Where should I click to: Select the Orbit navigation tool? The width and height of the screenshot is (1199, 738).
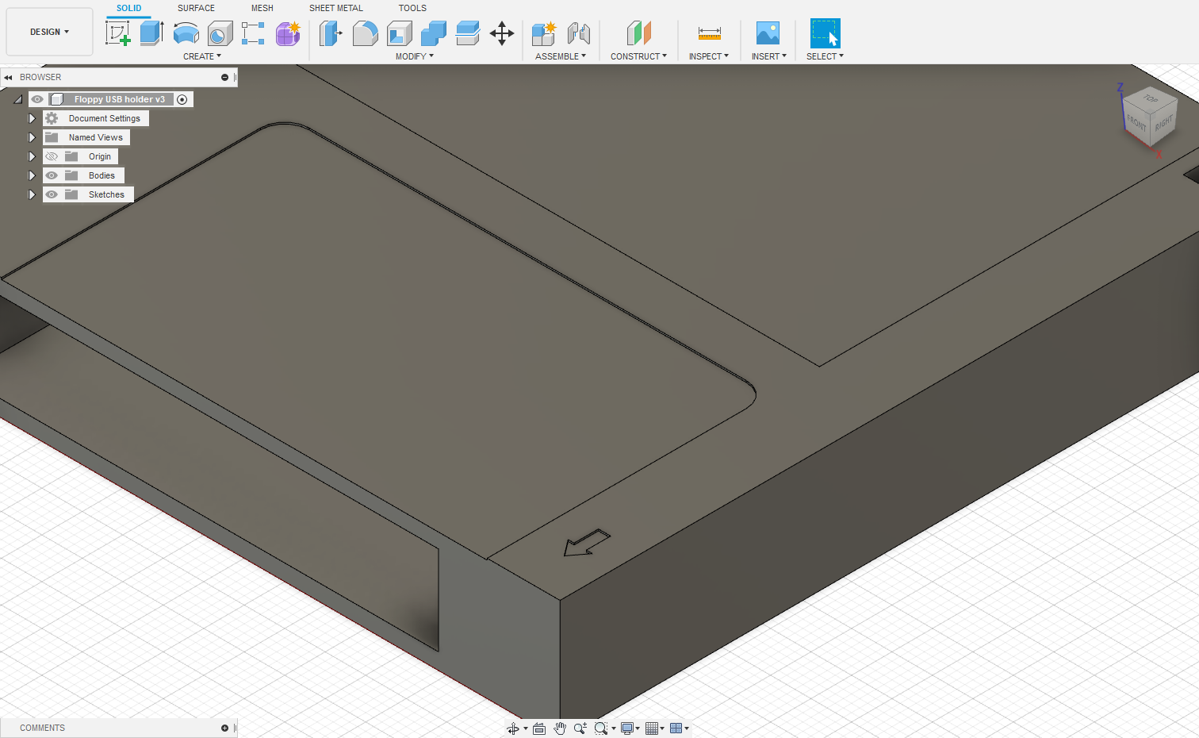click(x=513, y=728)
